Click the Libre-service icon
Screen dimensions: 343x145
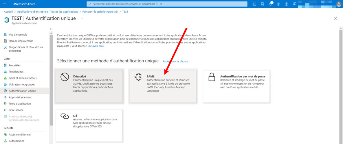point(5,110)
